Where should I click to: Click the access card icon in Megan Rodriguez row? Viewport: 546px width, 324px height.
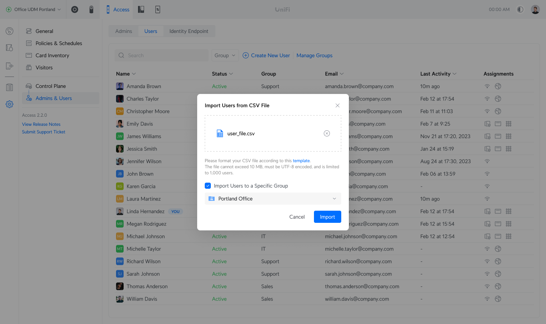(x=498, y=224)
